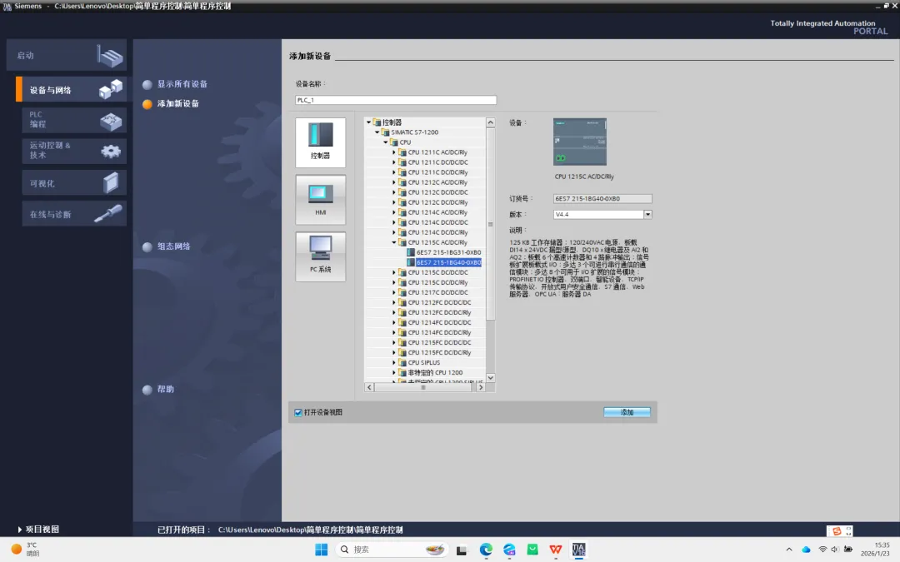Open Microsoft Edge from the taskbar
The width and height of the screenshot is (900, 562).
click(x=486, y=550)
